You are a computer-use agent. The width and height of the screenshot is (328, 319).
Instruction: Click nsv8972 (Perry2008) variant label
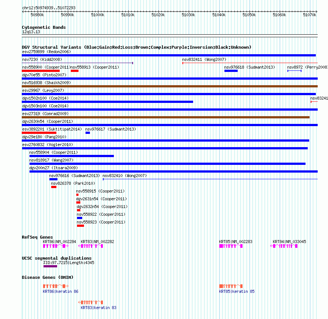click(307, 67)
